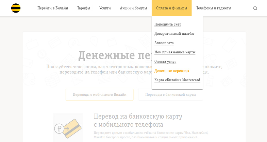Select highlighted 'Денежные переводы' item

click(172, 71)
